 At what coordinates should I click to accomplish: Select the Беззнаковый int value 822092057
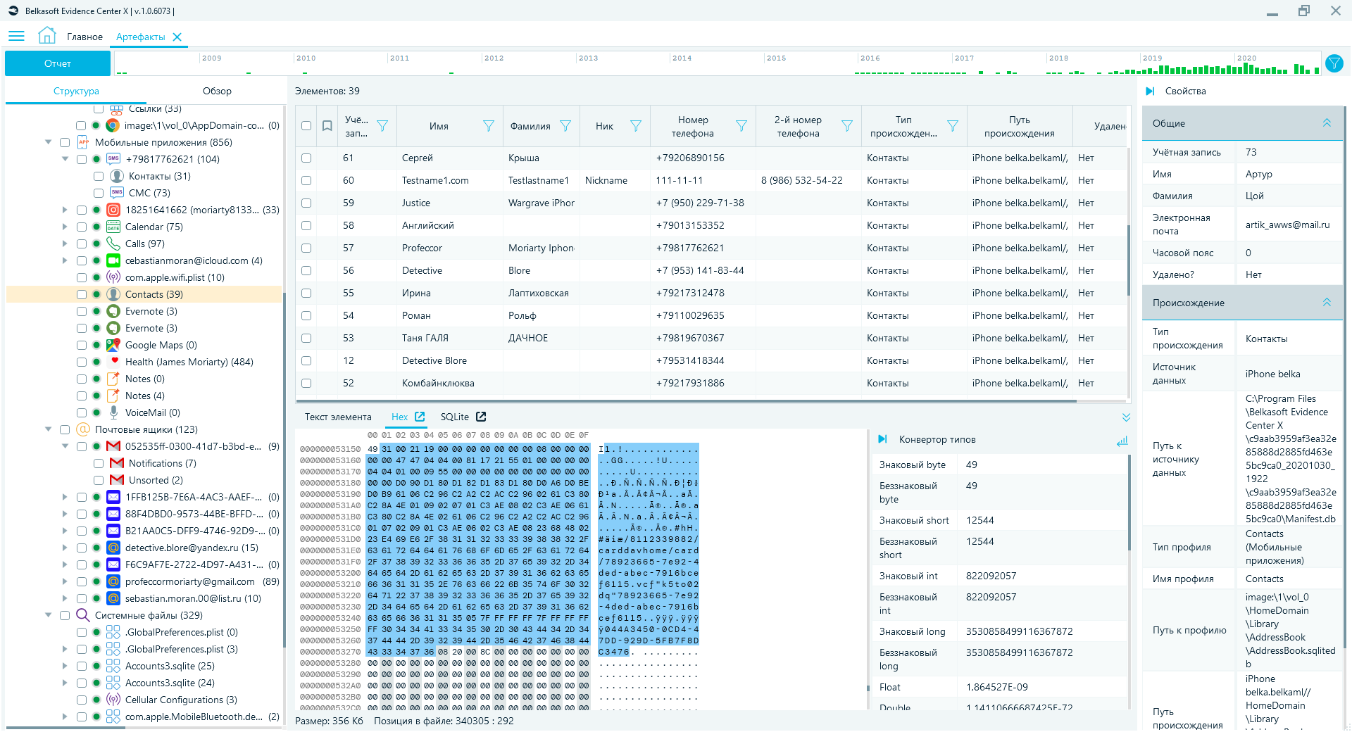991,597
